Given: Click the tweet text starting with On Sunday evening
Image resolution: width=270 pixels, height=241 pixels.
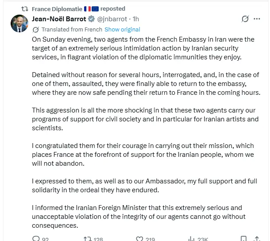Looking at the screenshot, I should pos(143,48).
